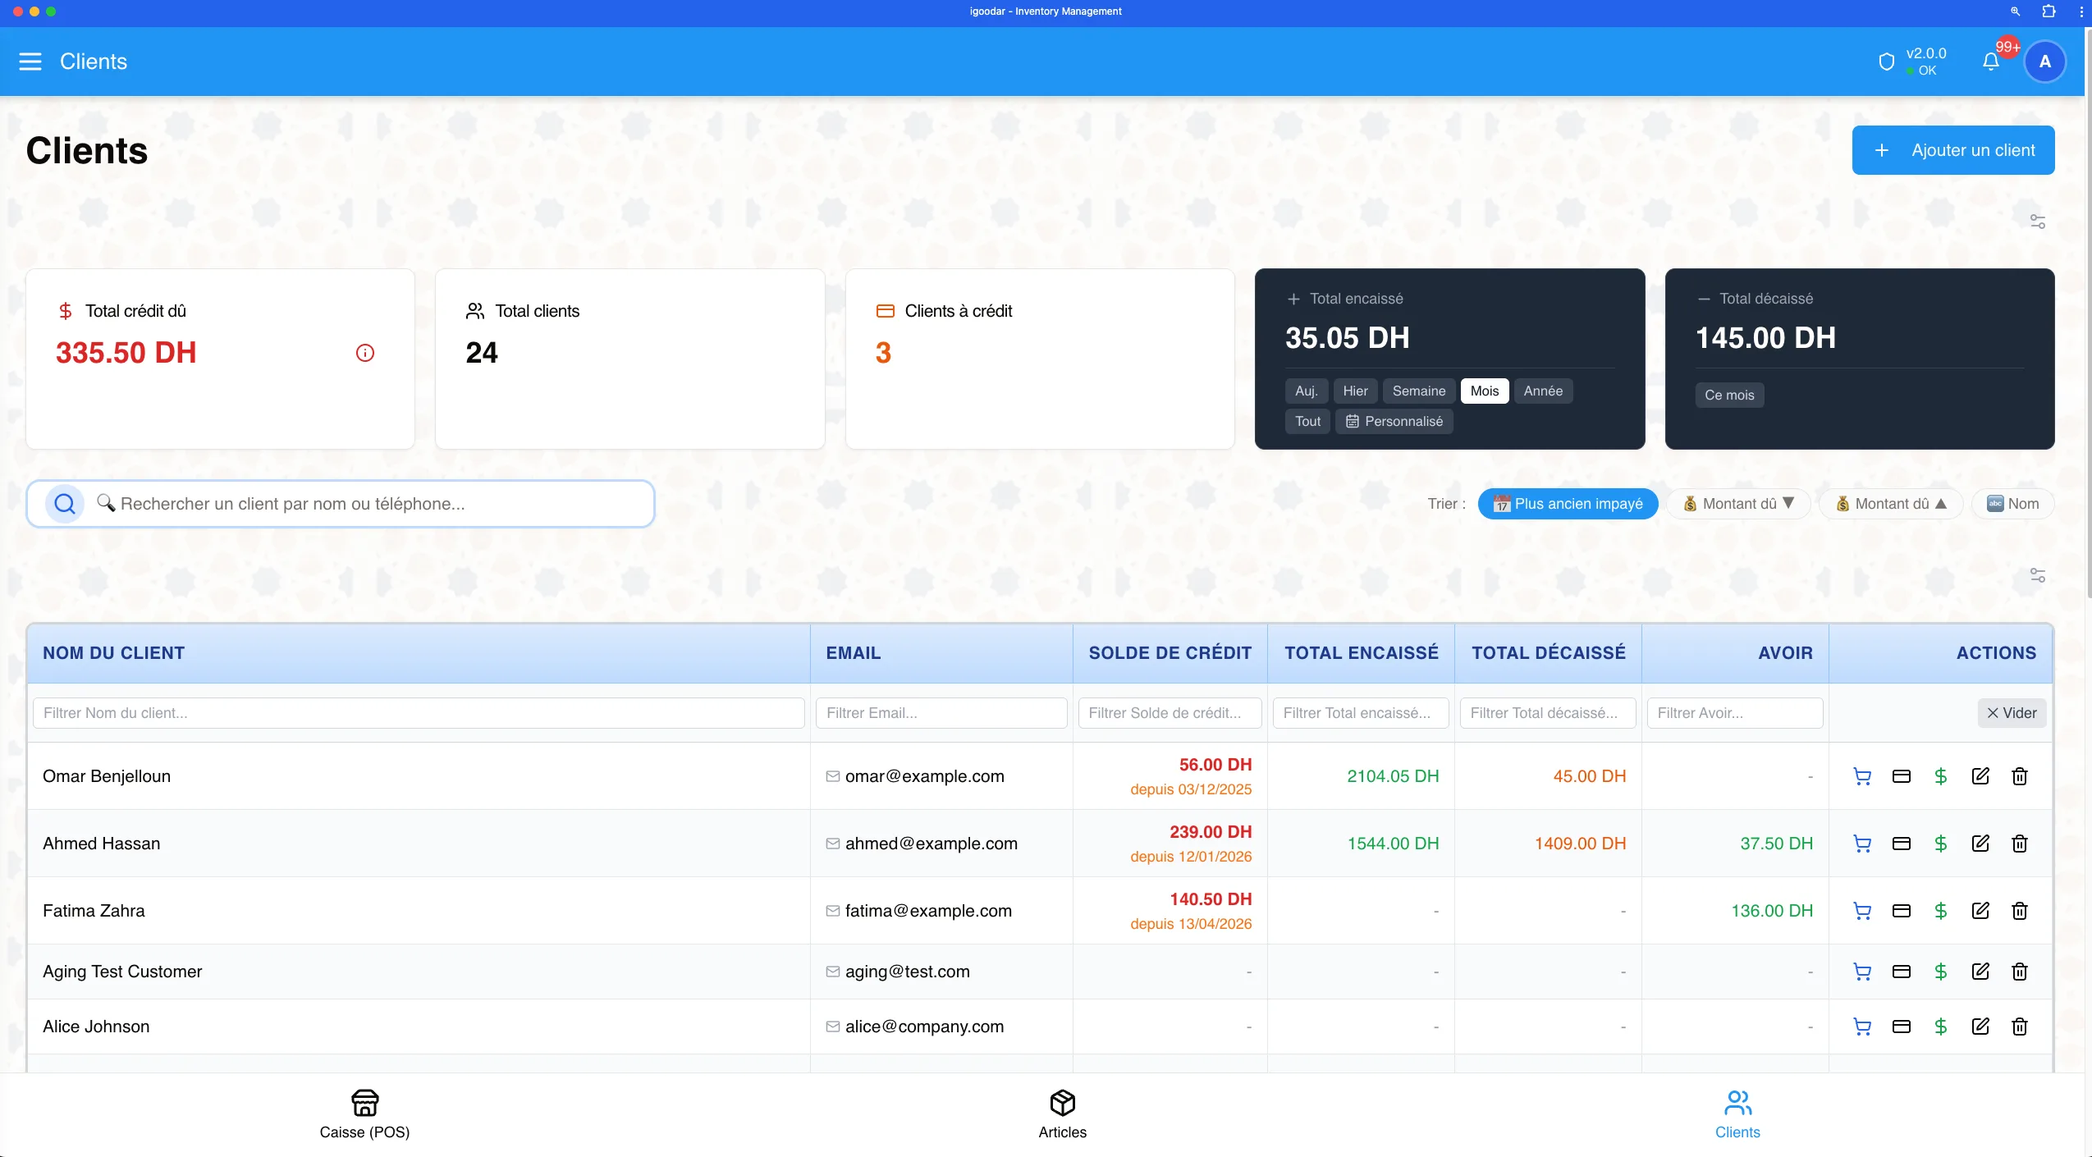Screen dimensions: 2092x1157
Task: Select the Tout period filter
Action: pos(1307,422)
